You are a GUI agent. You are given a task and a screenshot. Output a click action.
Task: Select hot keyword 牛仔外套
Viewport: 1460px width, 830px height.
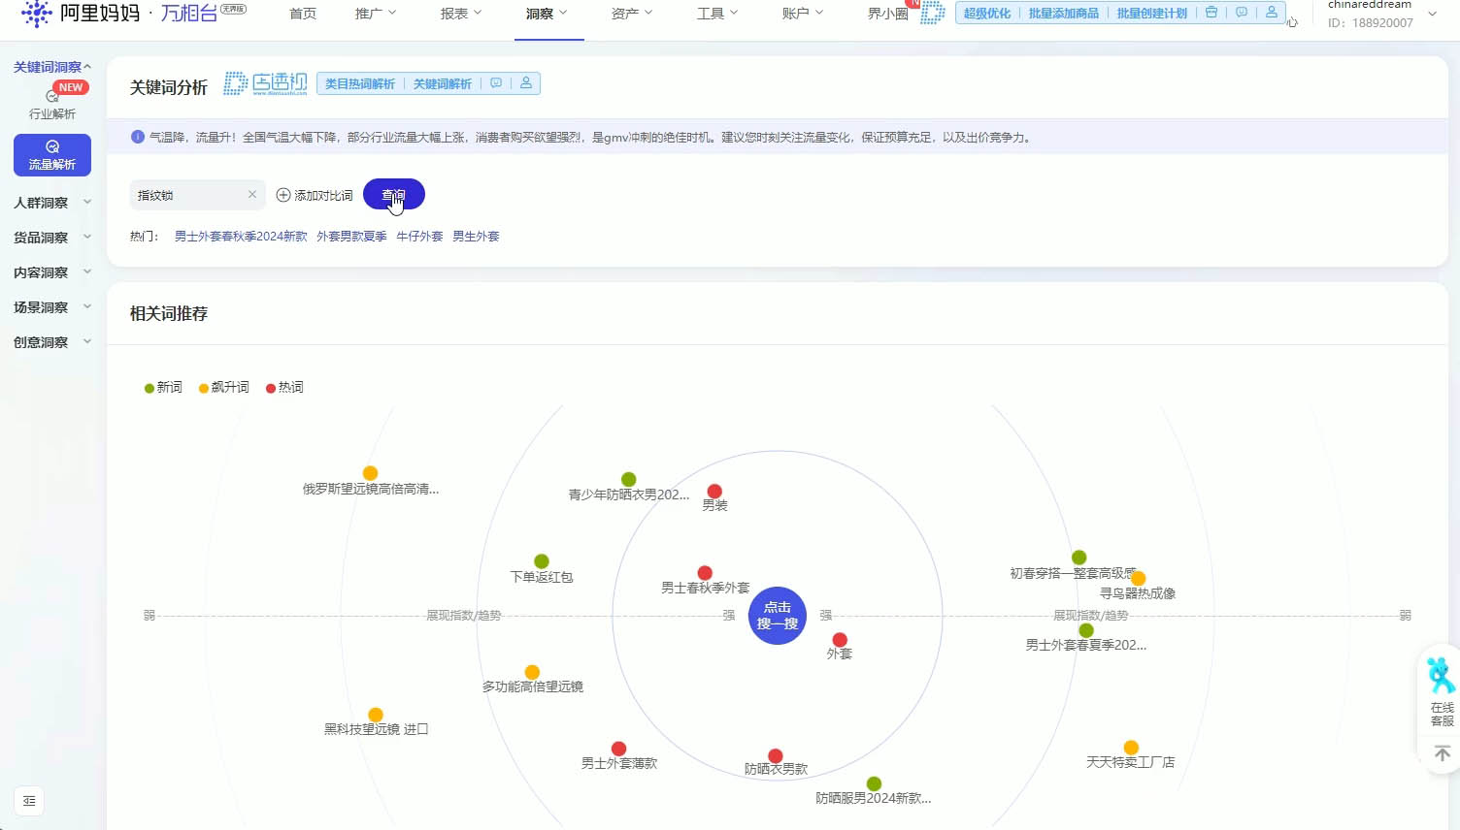[419, 236]
